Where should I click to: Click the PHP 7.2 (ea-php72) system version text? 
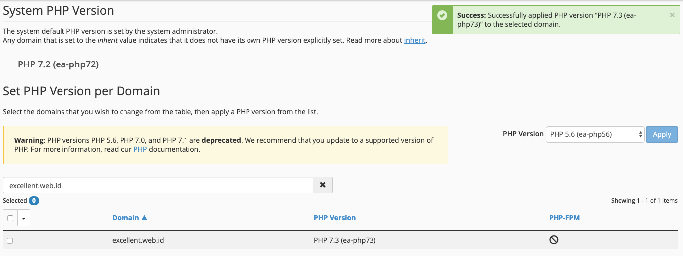click(x=58, y=64)
